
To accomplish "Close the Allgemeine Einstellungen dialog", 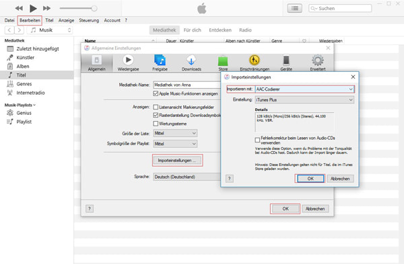I will click(x=328, y=48).
